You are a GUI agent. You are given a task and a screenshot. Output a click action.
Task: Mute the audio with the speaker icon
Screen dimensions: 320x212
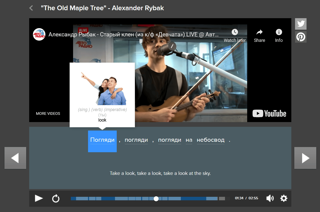(x=270, y=198)
